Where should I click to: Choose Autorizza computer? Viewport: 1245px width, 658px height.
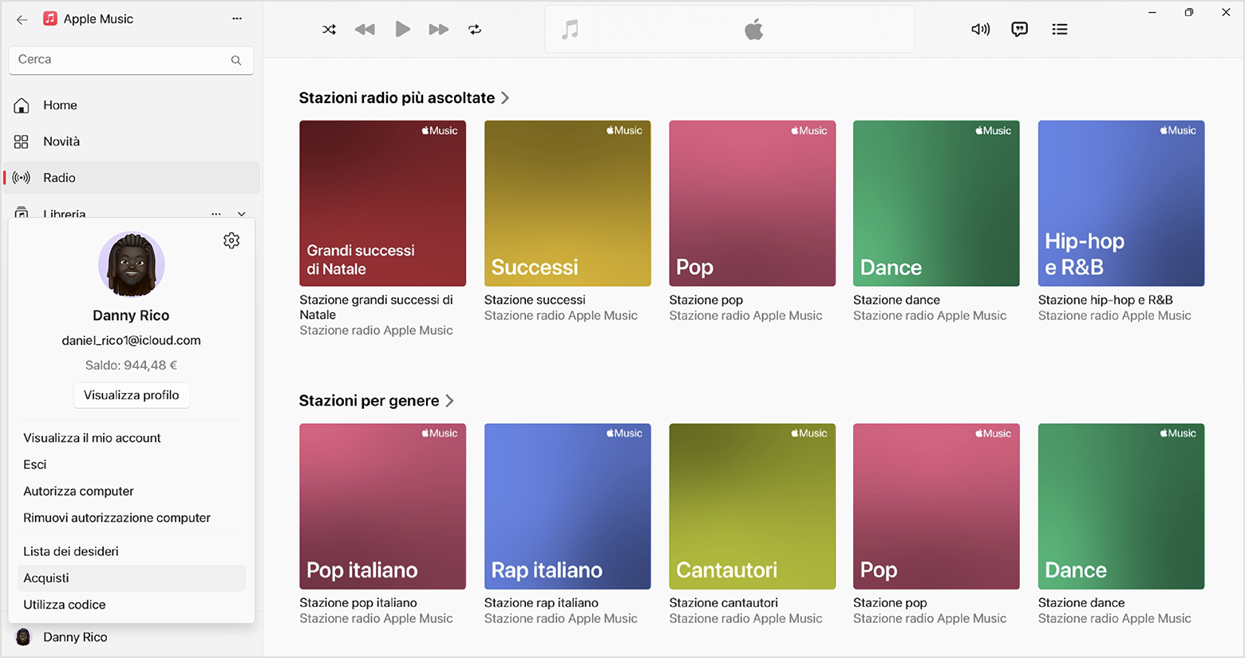[78, 491]
